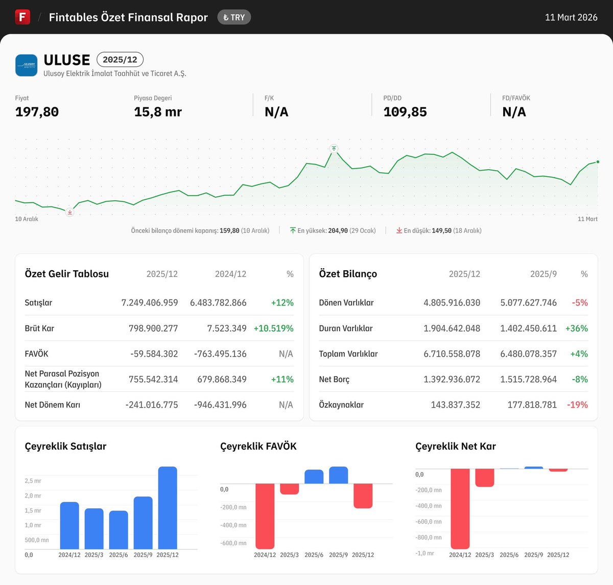Click Toplam Varlıklar value 6.710.558.078
Screen dimensions: 613x585
pos(452,354)
